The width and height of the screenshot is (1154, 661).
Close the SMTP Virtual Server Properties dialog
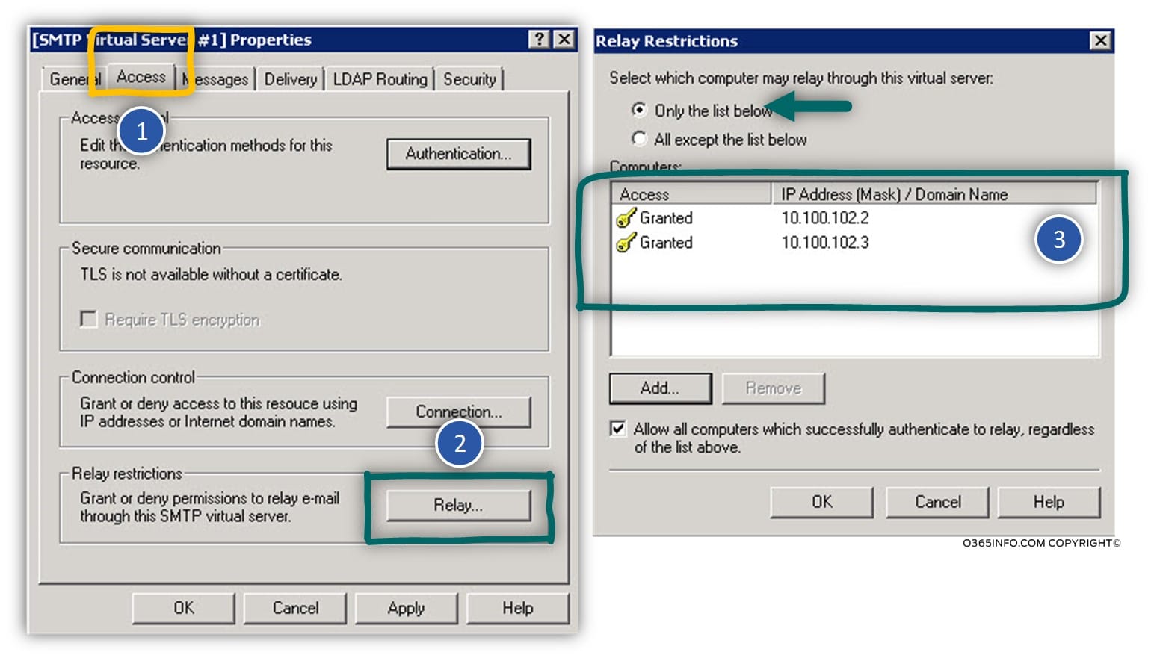coord(565,40)
